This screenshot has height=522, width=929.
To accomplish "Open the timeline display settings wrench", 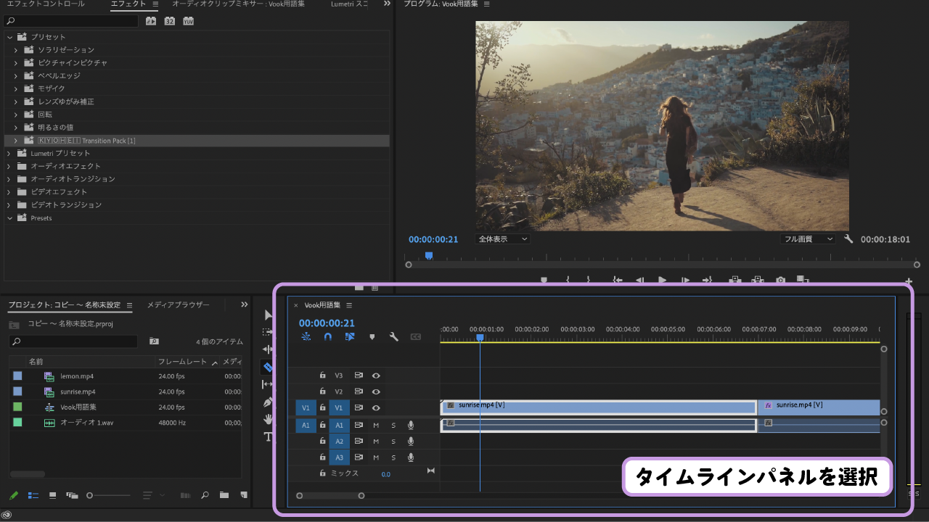I will 393,336.
